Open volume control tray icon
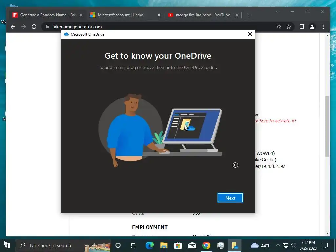336x252 pixels. [x=293, y=245]
